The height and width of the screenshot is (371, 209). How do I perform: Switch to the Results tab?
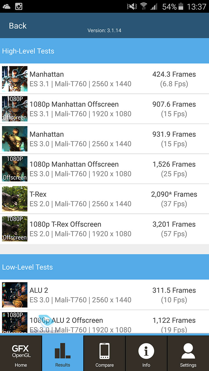[63, 353]
